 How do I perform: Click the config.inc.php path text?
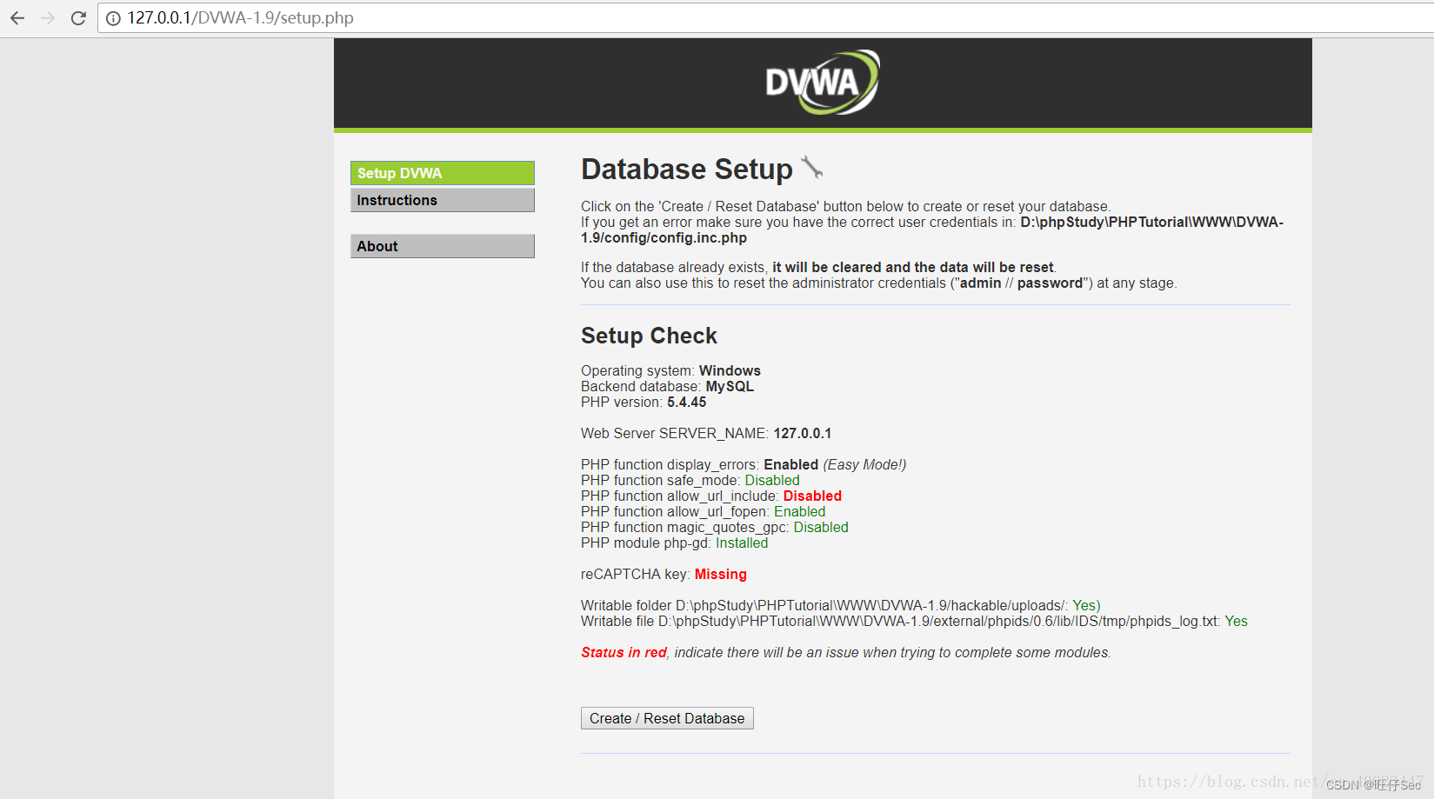pyautogui.click(x=932, y=230)
